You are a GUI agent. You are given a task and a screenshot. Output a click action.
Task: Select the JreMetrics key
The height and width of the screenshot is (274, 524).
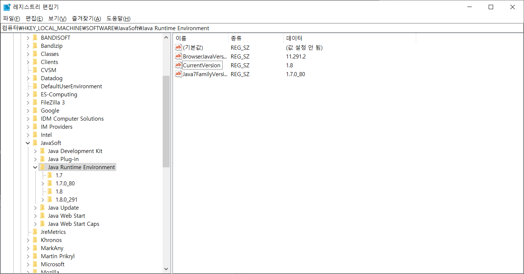point(53,232)
